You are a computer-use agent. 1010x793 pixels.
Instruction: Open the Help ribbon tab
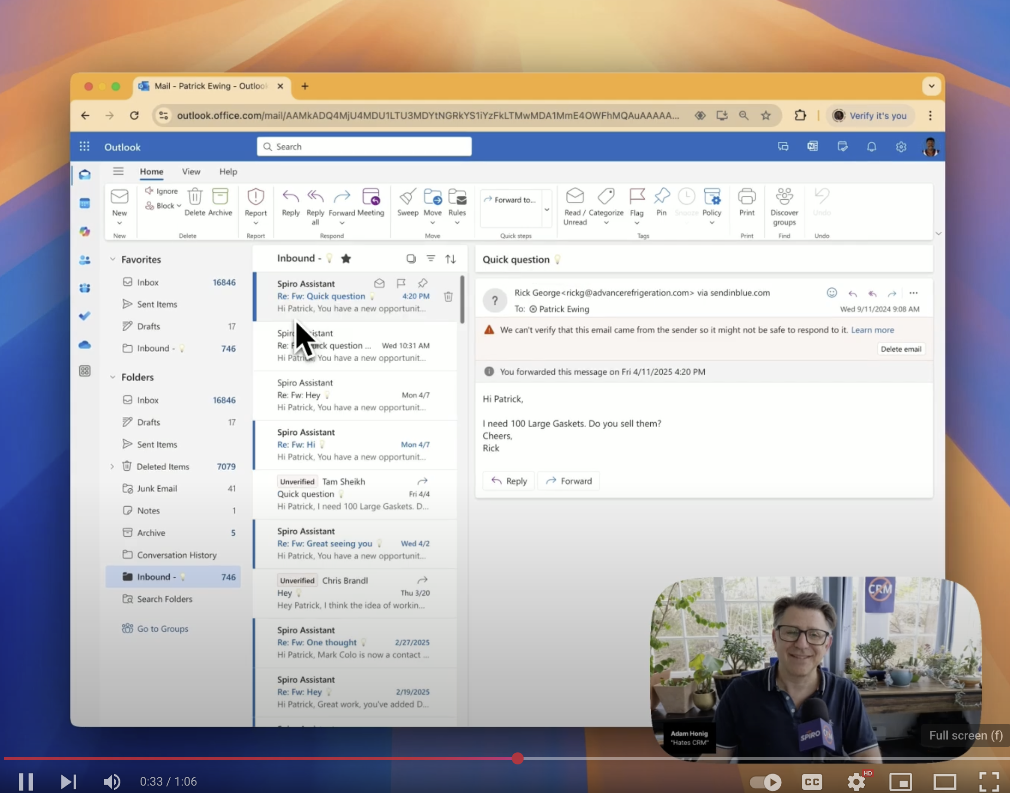point(228,172)
